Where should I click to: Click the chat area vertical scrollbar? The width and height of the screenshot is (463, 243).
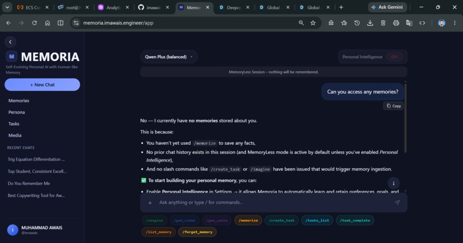click(406, 118)
